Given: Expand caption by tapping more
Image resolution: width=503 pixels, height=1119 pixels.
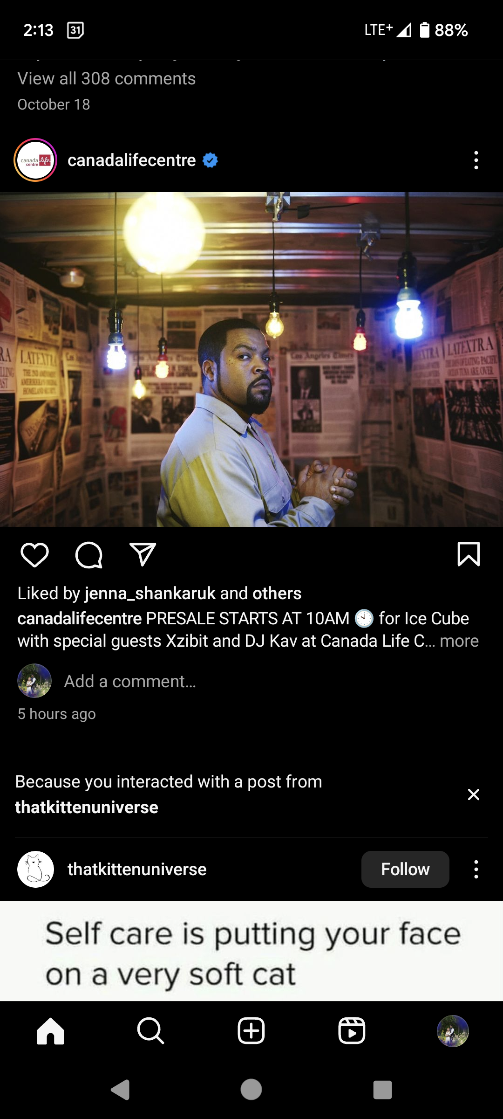Looking at the screenshot, I should tap(459, 641).
